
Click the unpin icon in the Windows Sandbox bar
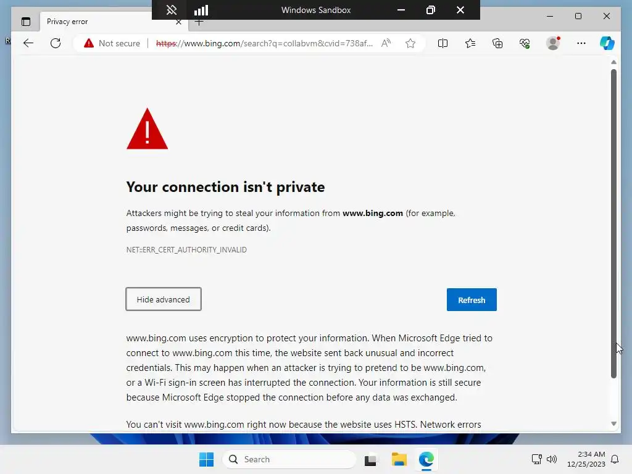pyautogui.click(x=172, y=10)
